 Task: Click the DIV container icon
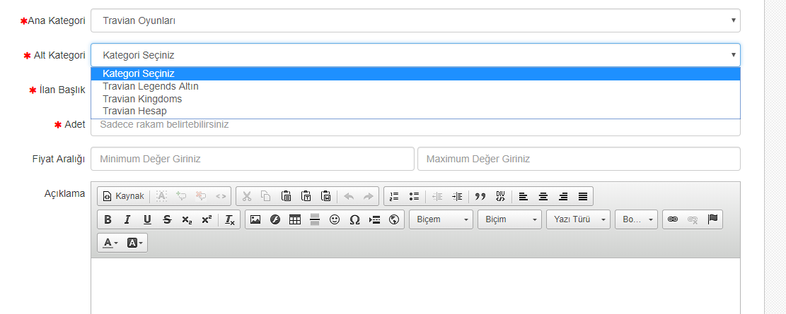[500, 196]
